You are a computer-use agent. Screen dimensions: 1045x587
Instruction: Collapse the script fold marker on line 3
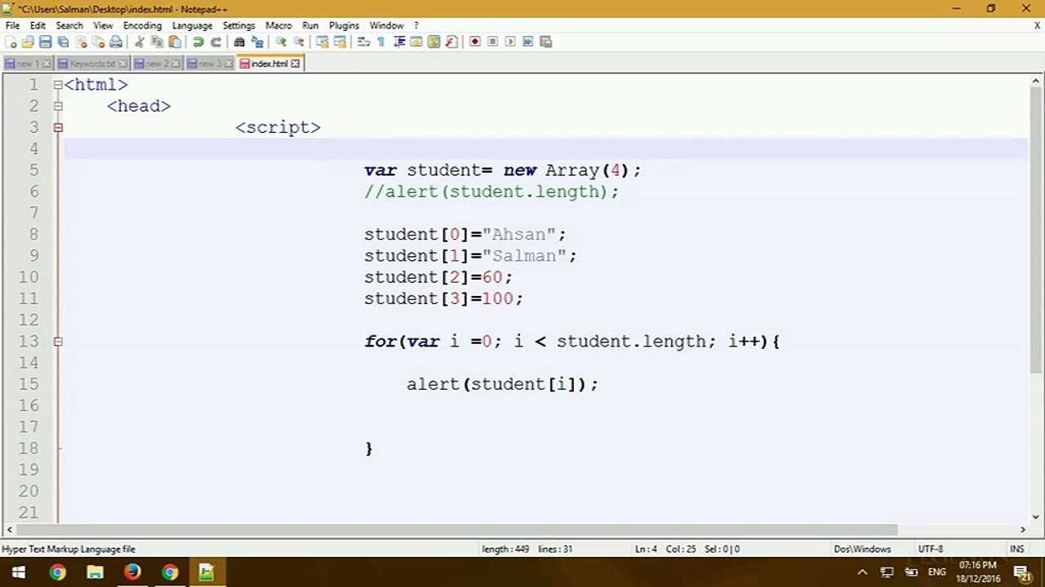[58, 127]
